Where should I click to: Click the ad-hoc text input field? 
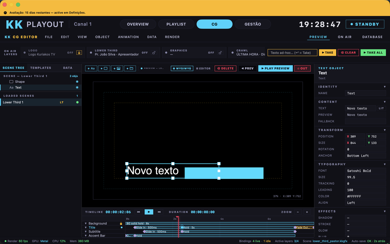coord(292,53)
